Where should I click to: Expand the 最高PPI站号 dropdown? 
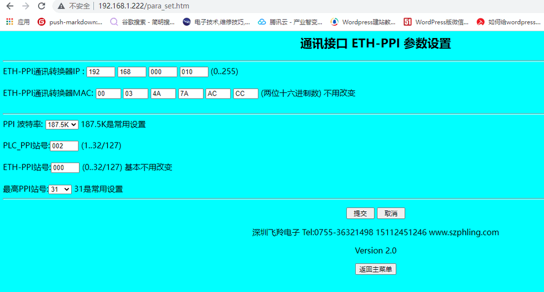60,189
